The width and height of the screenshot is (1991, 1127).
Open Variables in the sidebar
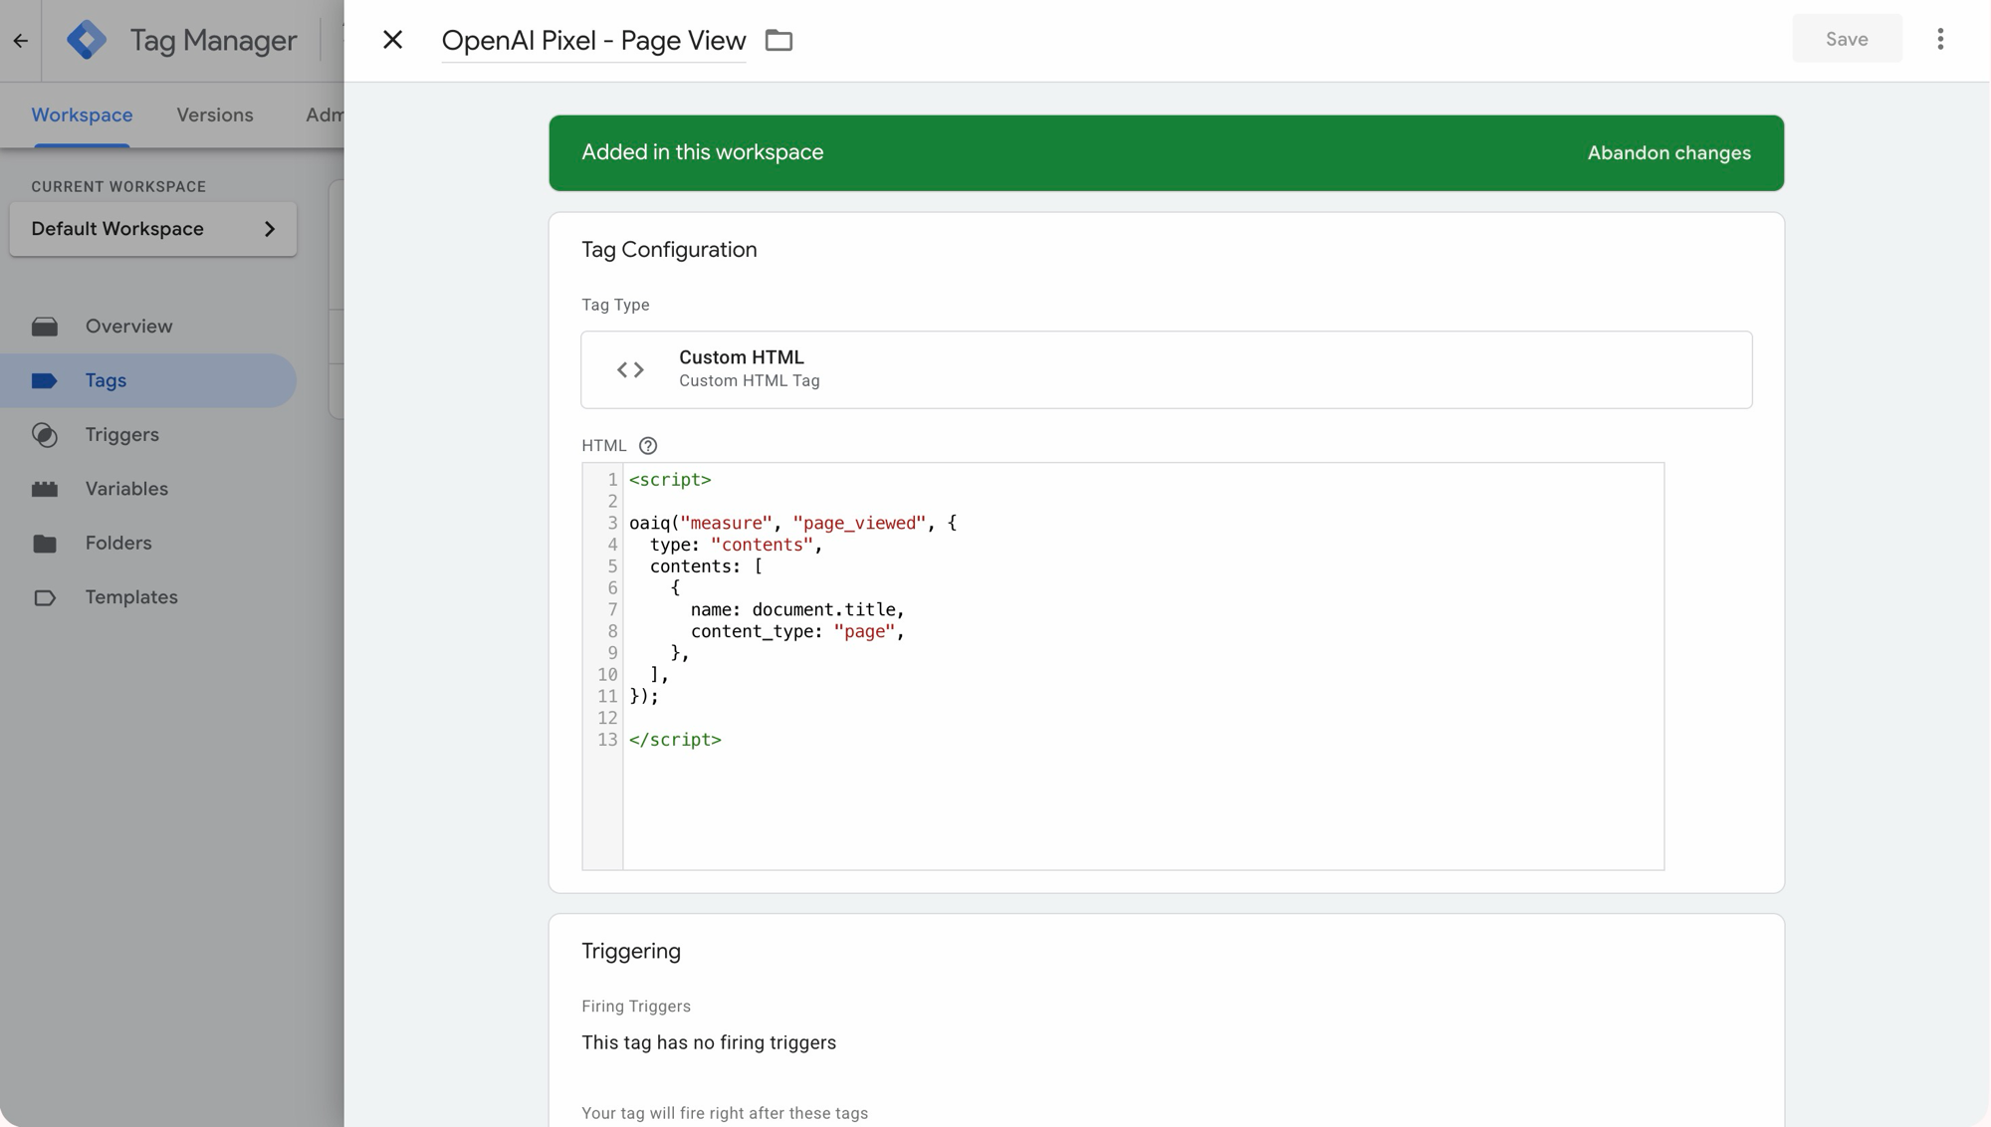148,489
